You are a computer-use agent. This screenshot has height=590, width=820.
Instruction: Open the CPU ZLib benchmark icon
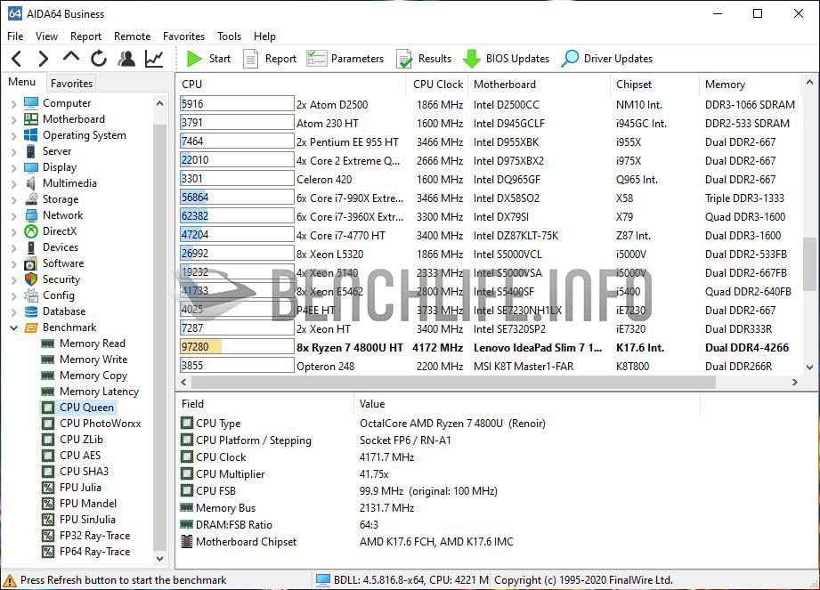click(47, 440)
